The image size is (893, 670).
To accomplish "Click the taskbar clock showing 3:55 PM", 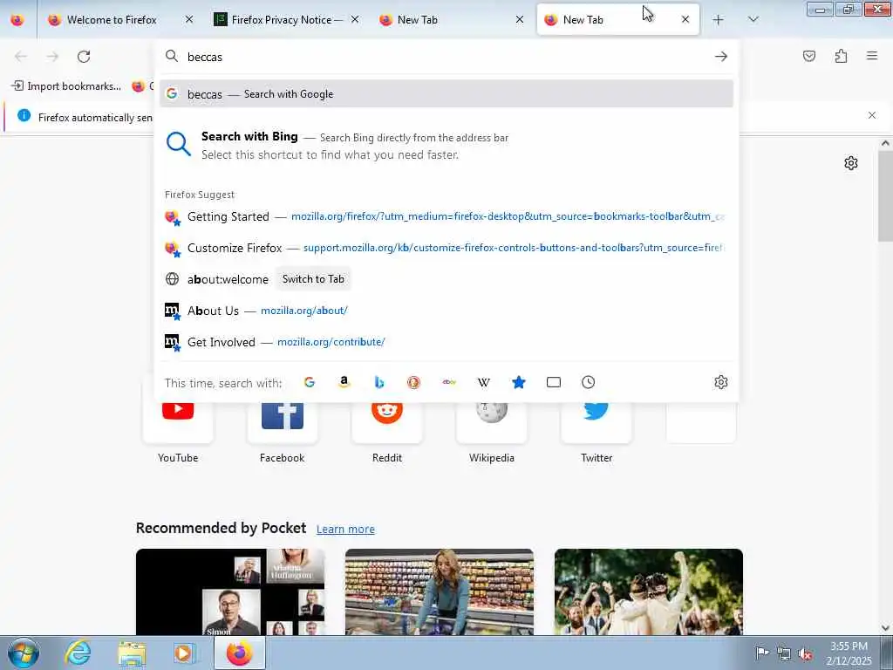I will [x=849, y=653].
